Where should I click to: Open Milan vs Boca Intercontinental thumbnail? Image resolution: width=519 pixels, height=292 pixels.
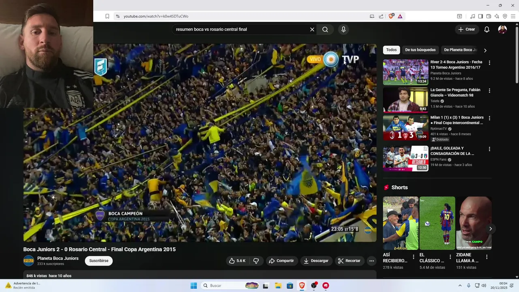click(405, 128)
